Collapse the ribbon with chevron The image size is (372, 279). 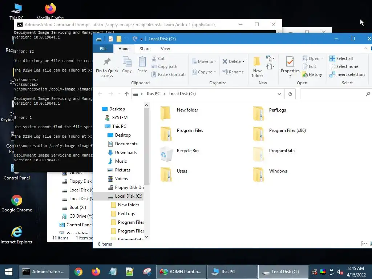click(365, 48)
